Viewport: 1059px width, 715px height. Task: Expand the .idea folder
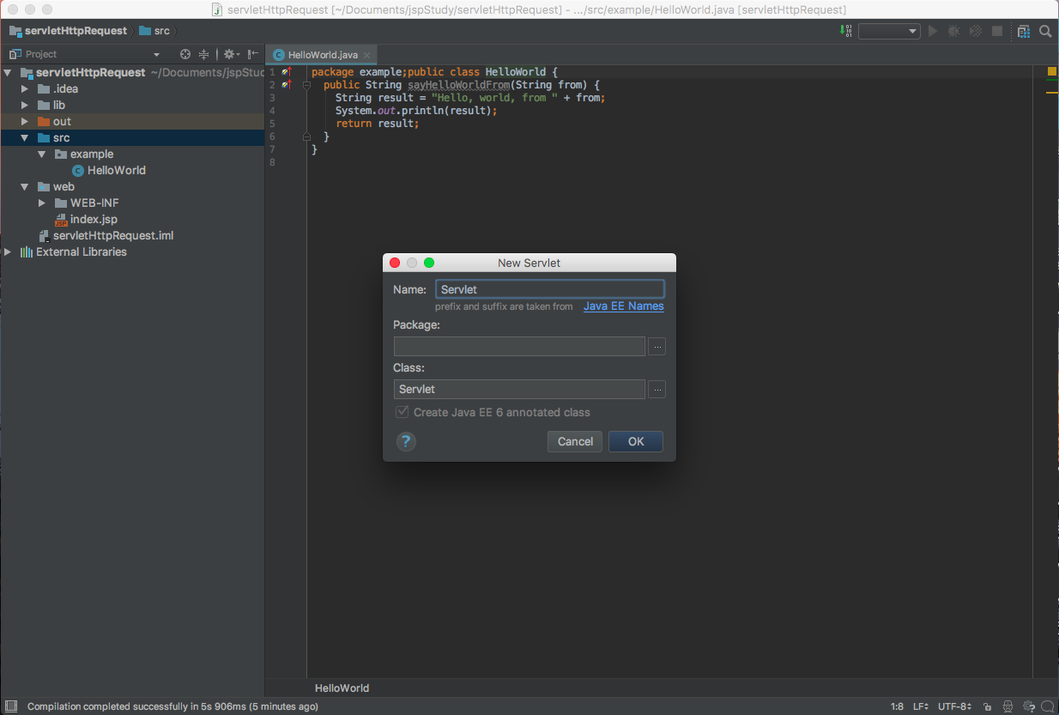(x=25, y=89)
